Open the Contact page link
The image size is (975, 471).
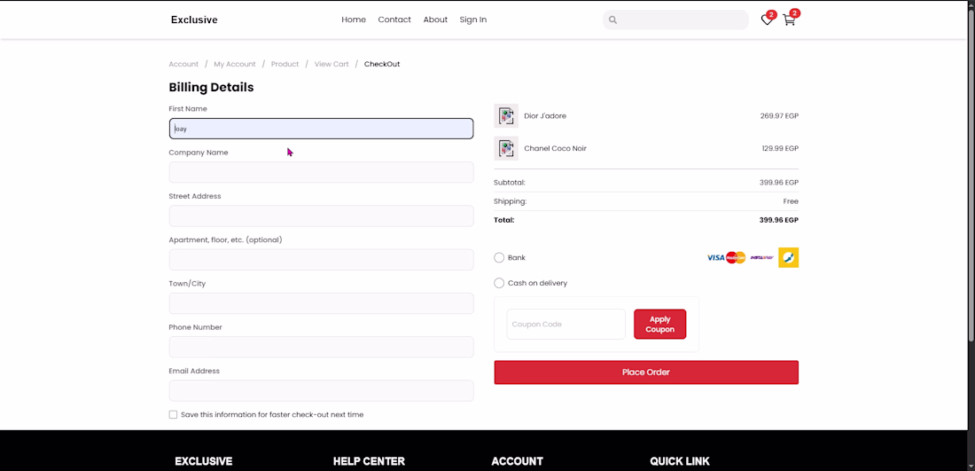[x=394, y=20]
